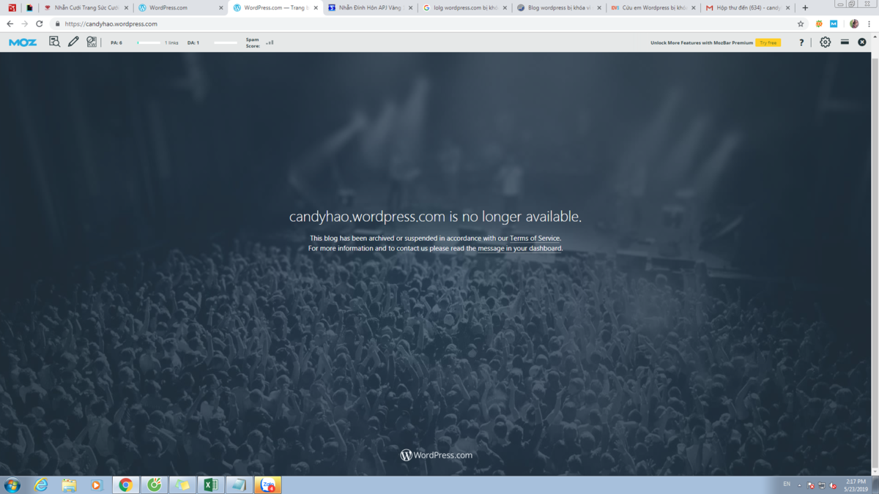This screenshot has height=494, width=879.
Task: Open MozBar help question mark
Action: tap(801, 42)
